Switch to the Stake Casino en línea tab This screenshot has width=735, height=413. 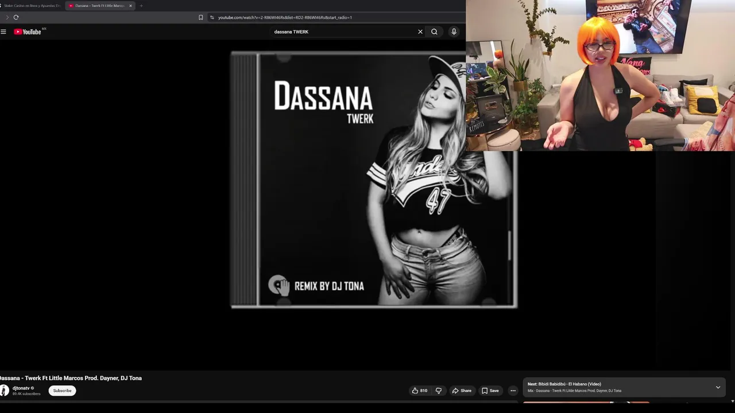pyautogui.click(x=32, y=6)
